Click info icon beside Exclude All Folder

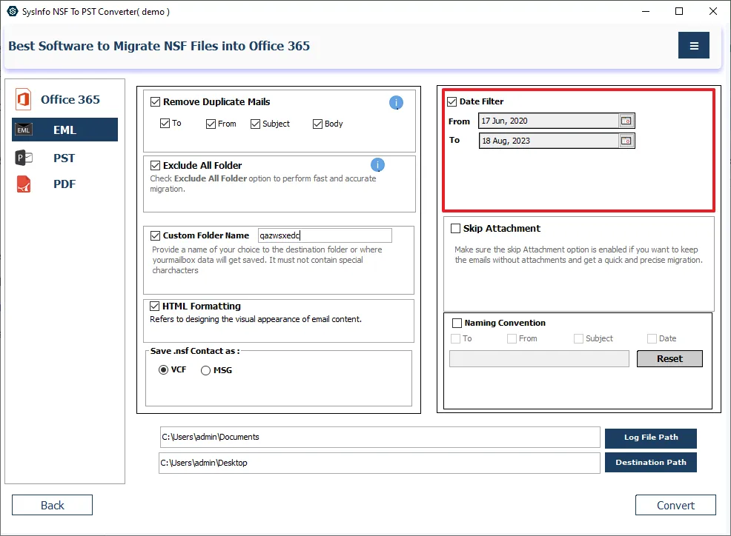tap(377, 165)
